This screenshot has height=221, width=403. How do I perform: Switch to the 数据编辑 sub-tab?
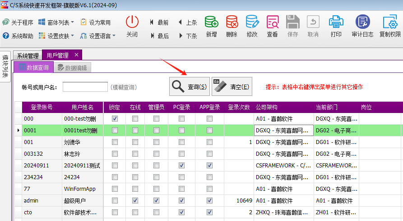(x=72, y=68)
